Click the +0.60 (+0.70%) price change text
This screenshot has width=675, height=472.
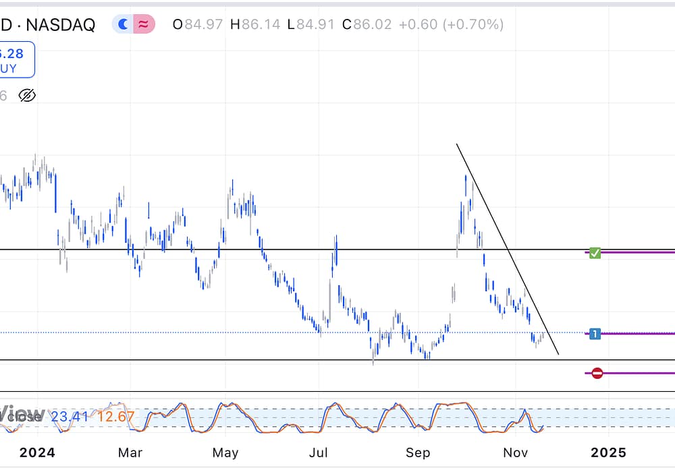point(450,25)
